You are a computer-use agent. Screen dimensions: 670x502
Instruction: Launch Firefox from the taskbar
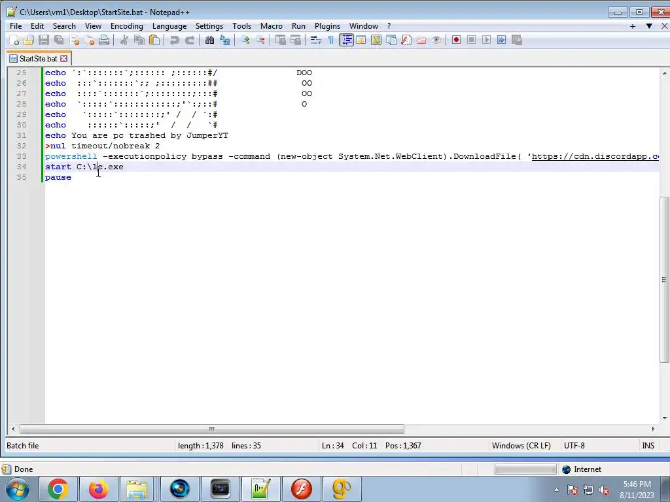pos(98,489)
